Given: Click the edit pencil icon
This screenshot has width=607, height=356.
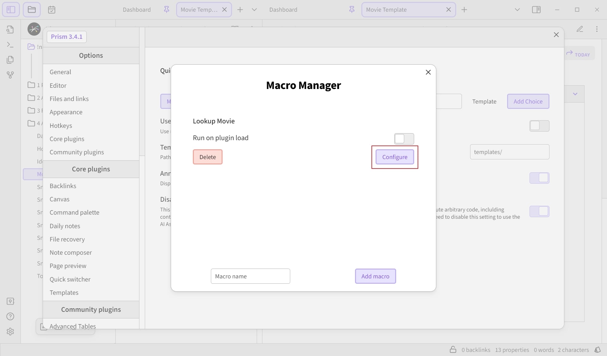Looking at the screenshot, I should tap(579, 29).
